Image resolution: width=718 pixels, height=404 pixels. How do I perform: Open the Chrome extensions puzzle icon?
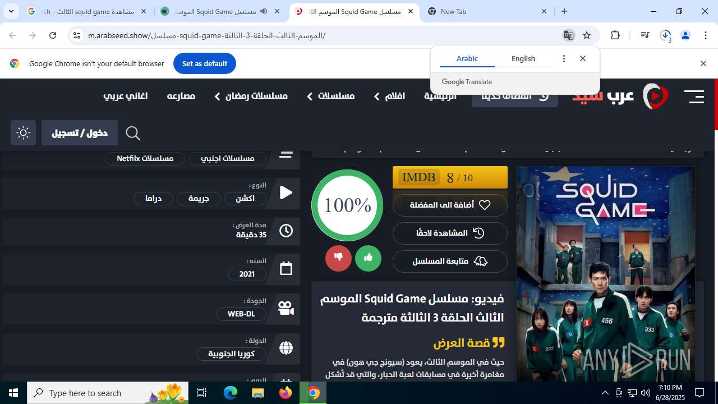coord(615,35)
